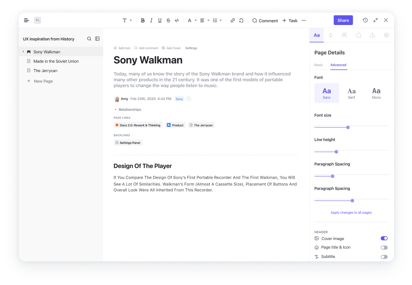Expand the Sony Walkman tree arrow

pyautogui.click(x=23, y=52)
